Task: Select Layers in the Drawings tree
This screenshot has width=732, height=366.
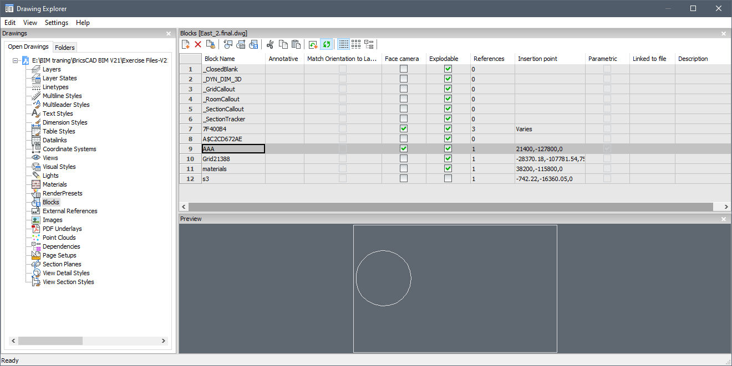Action: (x=50, y=69)
